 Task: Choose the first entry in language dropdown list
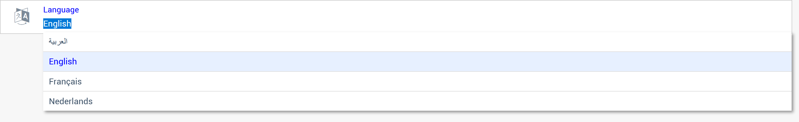[x=417, y=42]
